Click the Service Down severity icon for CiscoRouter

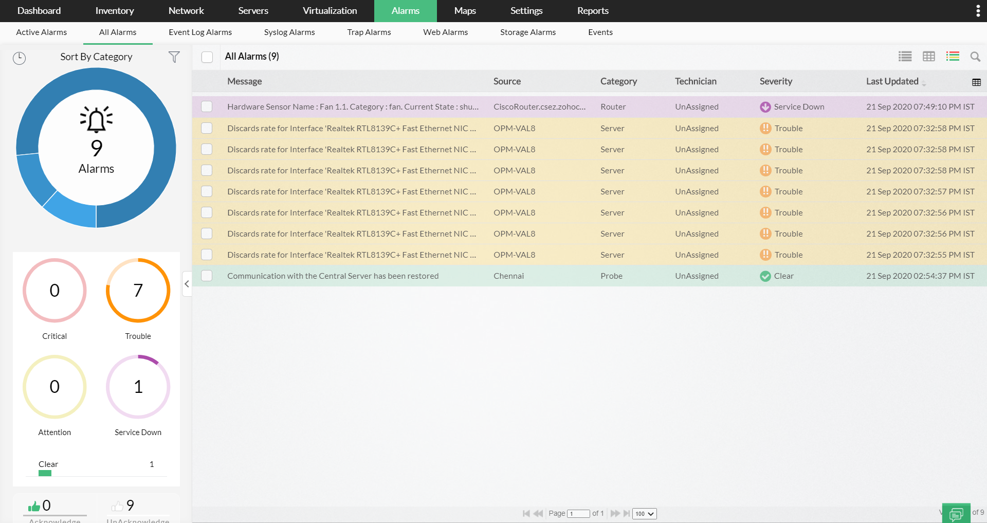pos(765,107)
